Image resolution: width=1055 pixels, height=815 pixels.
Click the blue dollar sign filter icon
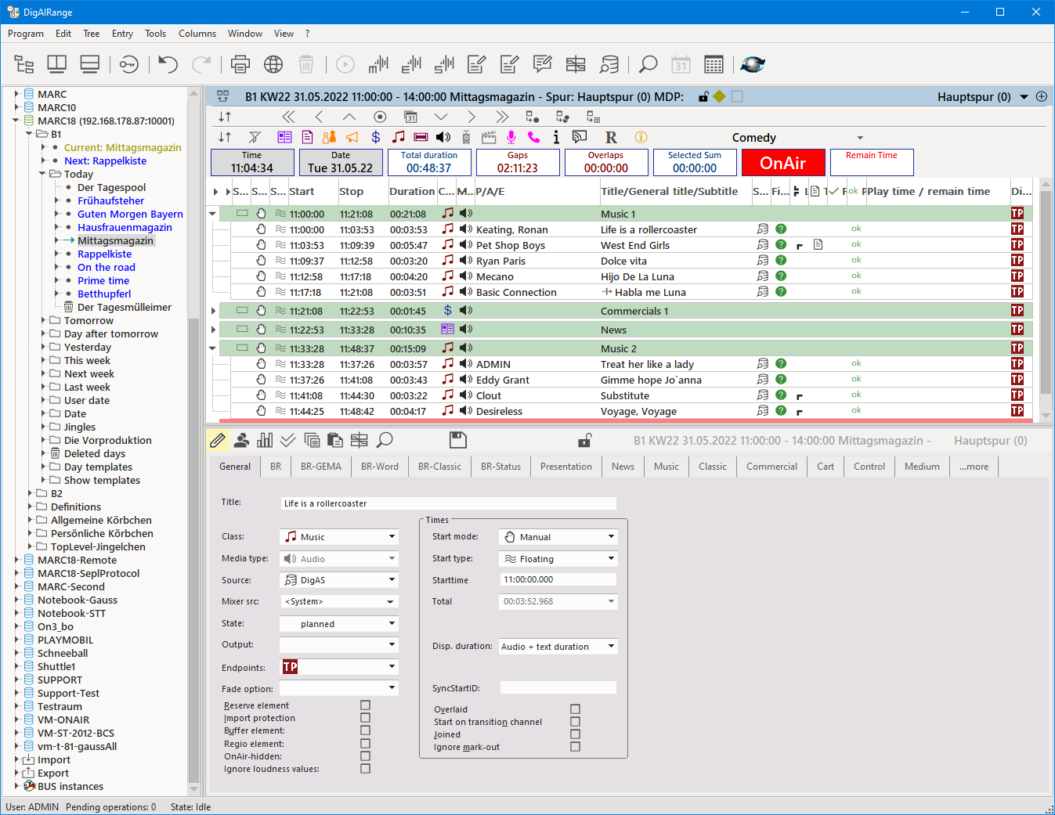[376, 137]
